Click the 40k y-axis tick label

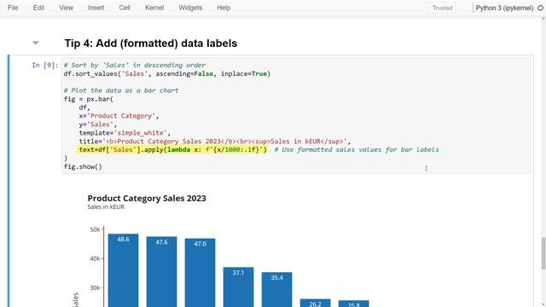(95, 258)
